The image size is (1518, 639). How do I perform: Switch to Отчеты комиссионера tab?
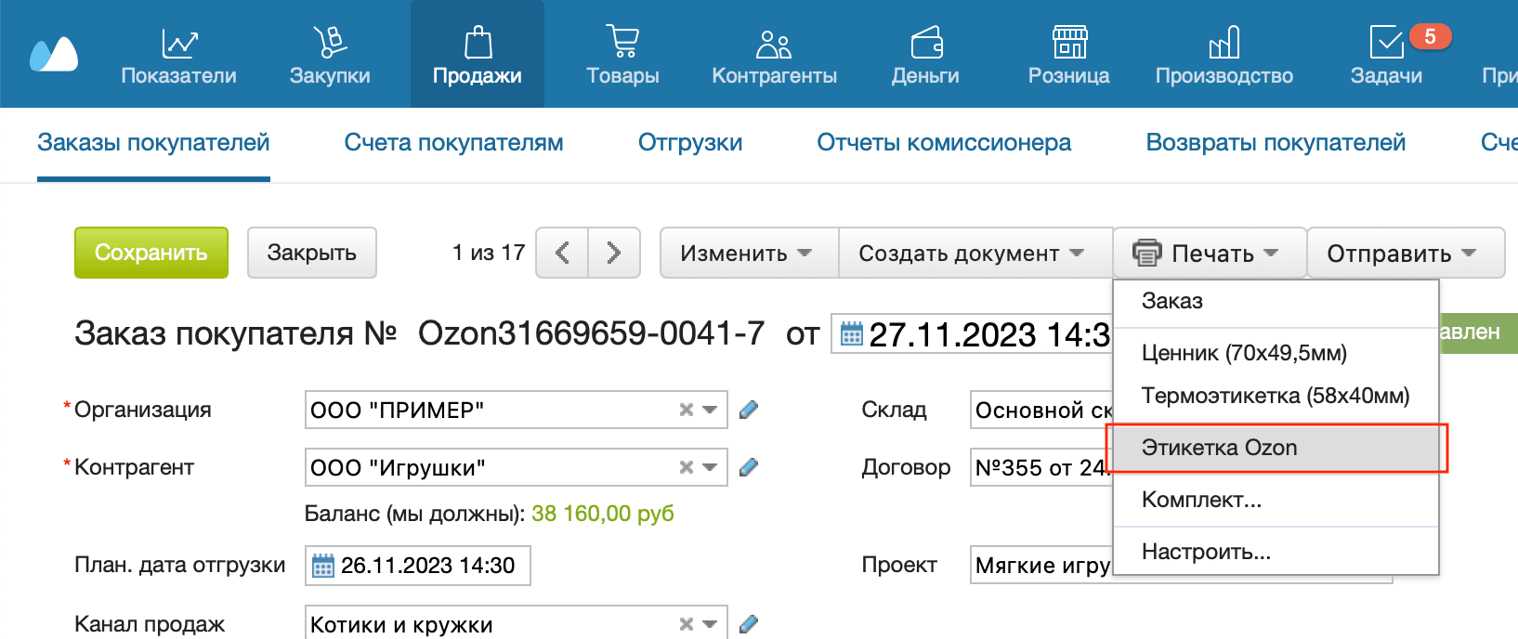(944, 142)
